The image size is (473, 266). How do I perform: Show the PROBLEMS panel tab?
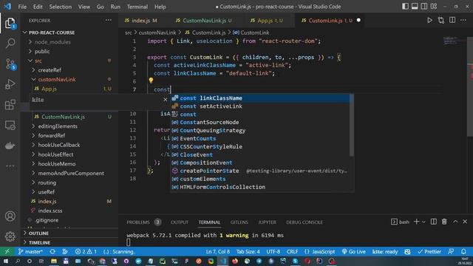point(138,222)
